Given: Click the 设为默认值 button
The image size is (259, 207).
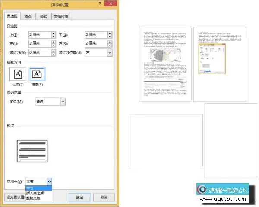Looking at the screenshot, I should (x=15, y=197).
